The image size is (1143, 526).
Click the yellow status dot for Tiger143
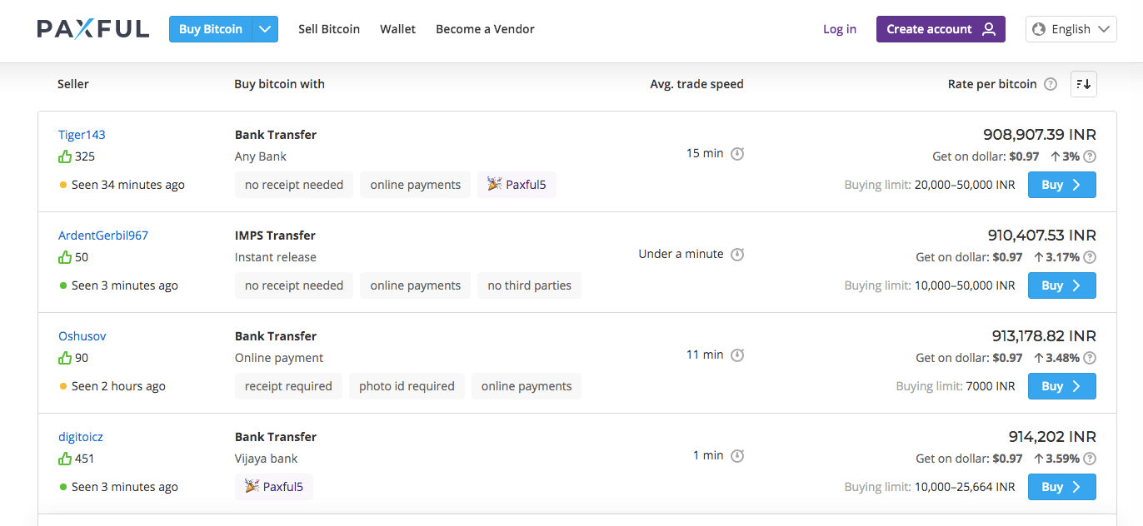point(63,185)
